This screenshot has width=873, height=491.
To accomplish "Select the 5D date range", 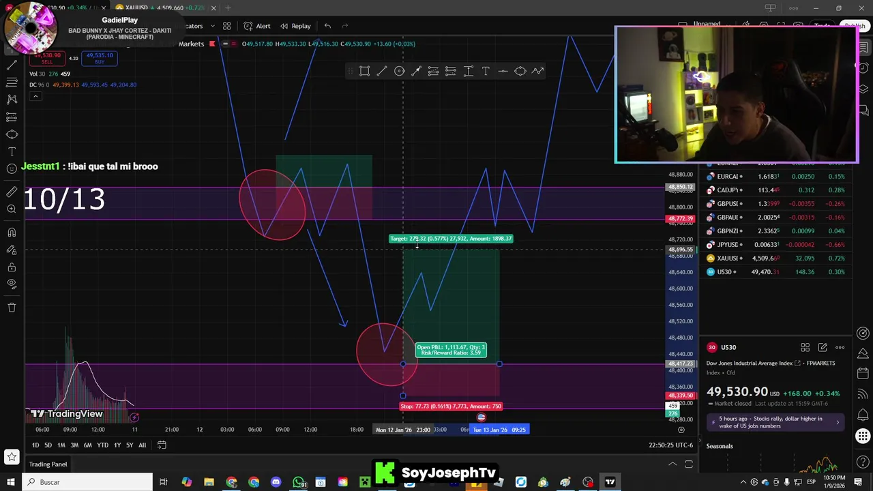I will click(x=48, y=445).
